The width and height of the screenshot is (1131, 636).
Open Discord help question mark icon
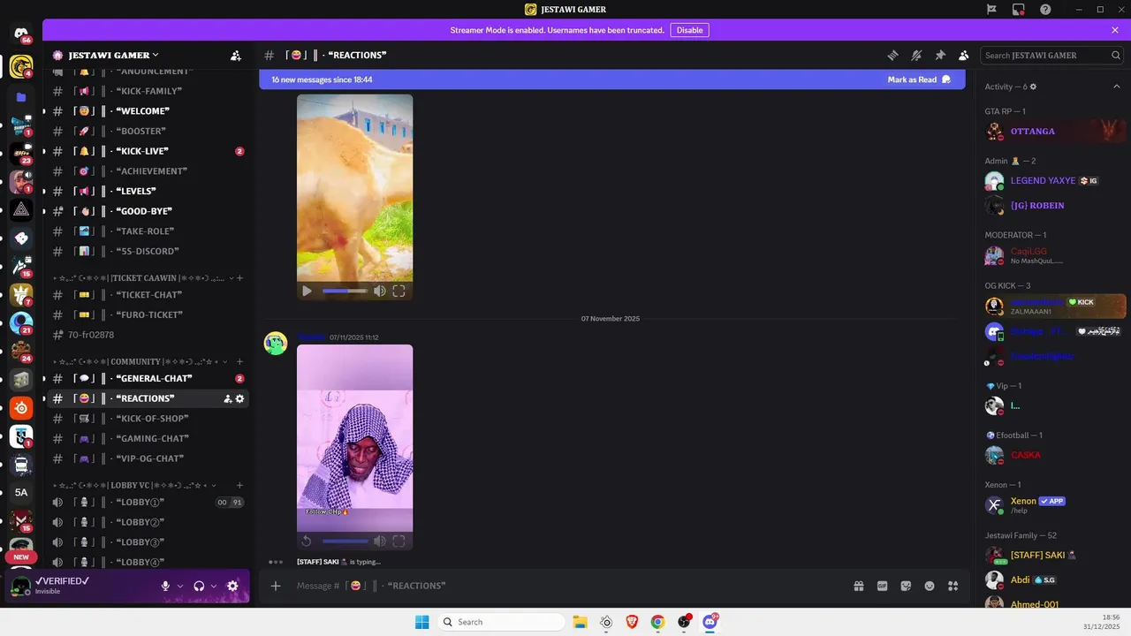coord(1045,10)
